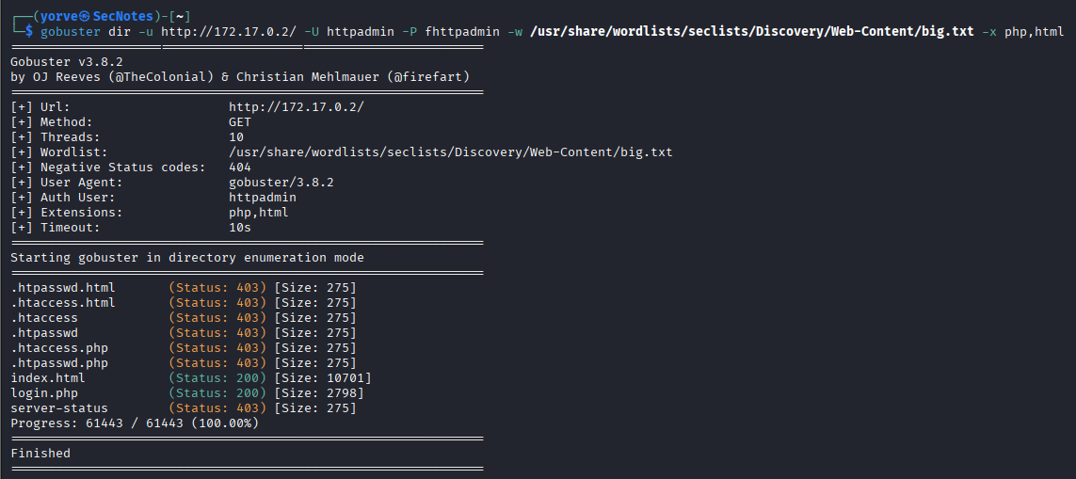This screenshot has height=479, width=1076.
Task: Click the bold wordlist path in the command
Action: [x=752, y=32]
